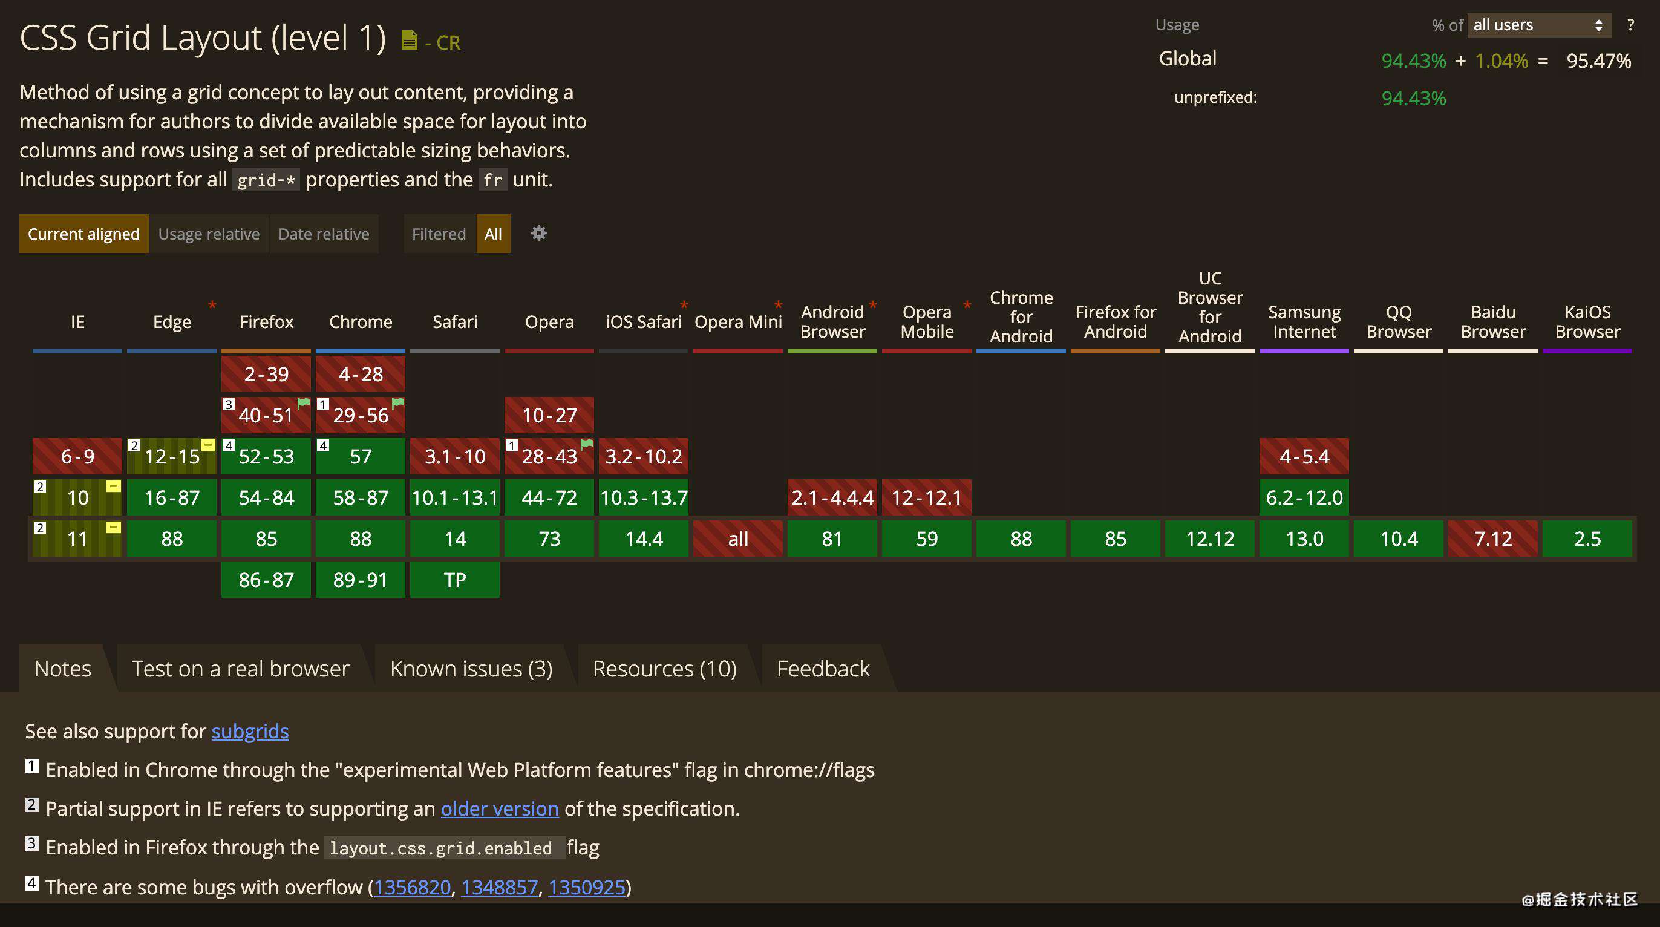Click the Chrome column header
1660x927 pixels.
[360, 321]
